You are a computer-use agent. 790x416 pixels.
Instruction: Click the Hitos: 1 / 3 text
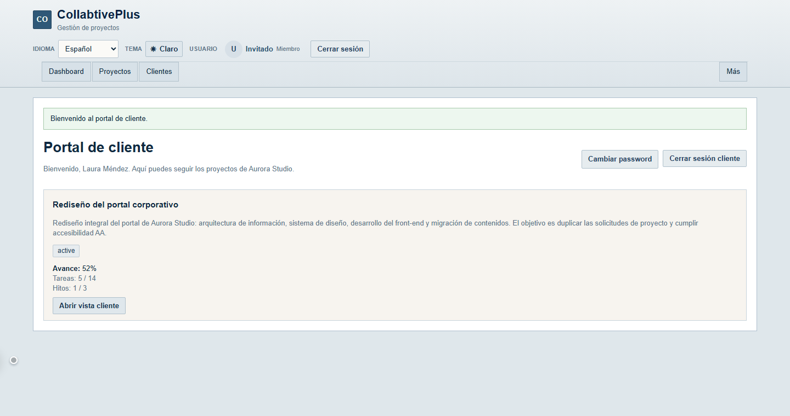click(x=70, y=288)
